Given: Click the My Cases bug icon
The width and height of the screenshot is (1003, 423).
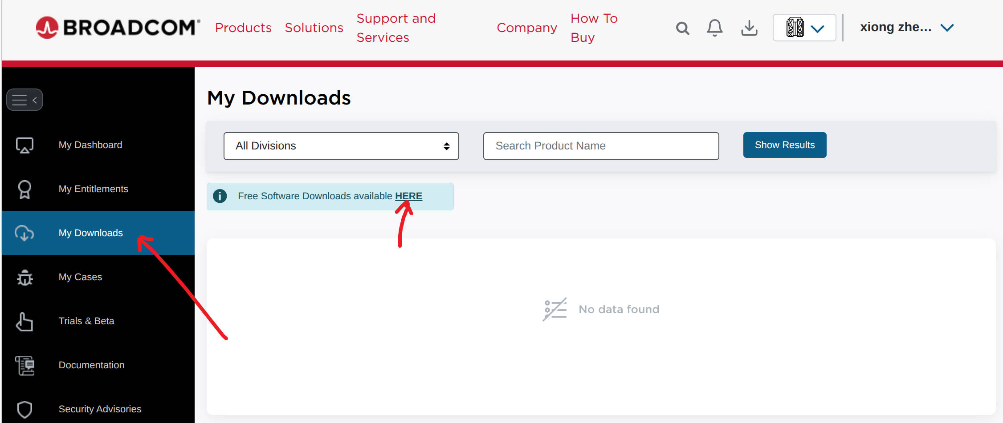Looking at the screenshot, I should point(25,277).
